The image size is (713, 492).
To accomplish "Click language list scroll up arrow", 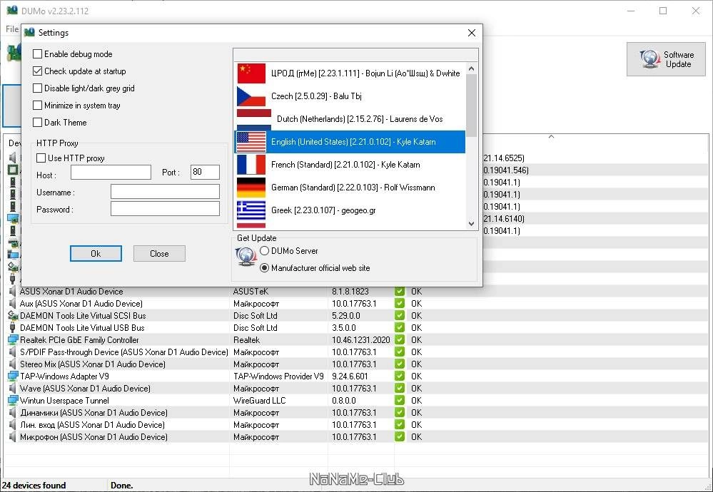I will click(x=472, y=68).
